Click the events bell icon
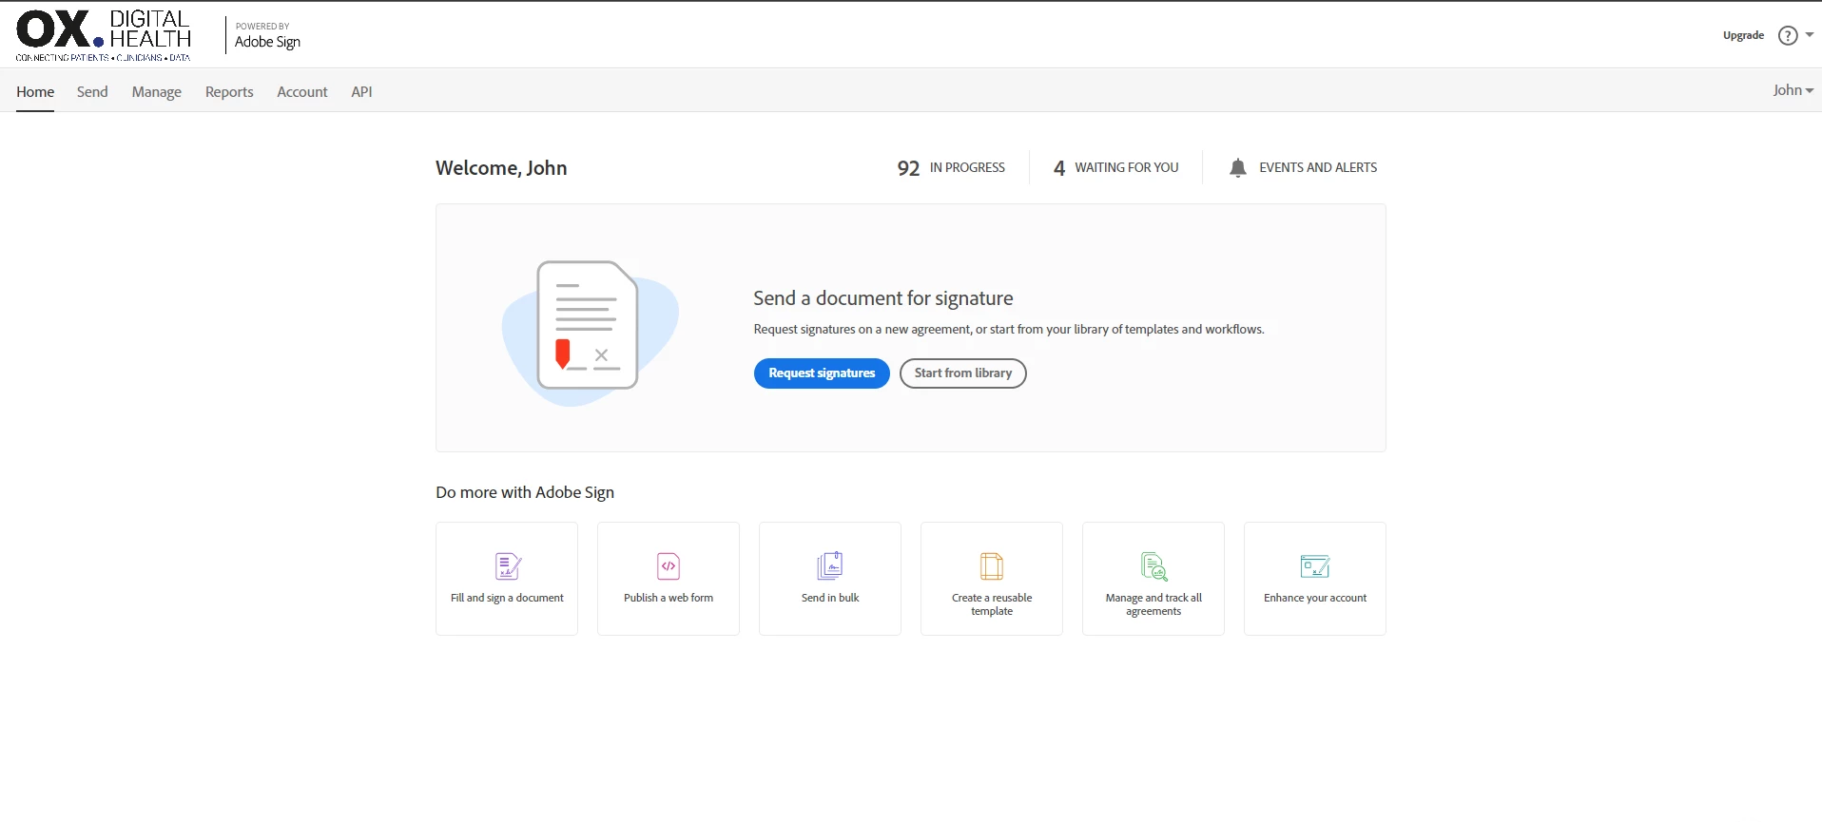 (1237, 168)
